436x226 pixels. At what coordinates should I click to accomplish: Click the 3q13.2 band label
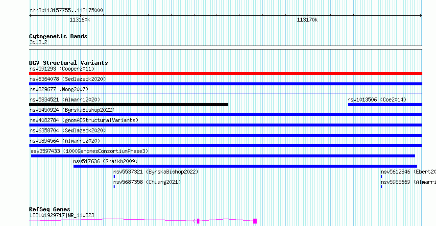coord(39,42)
